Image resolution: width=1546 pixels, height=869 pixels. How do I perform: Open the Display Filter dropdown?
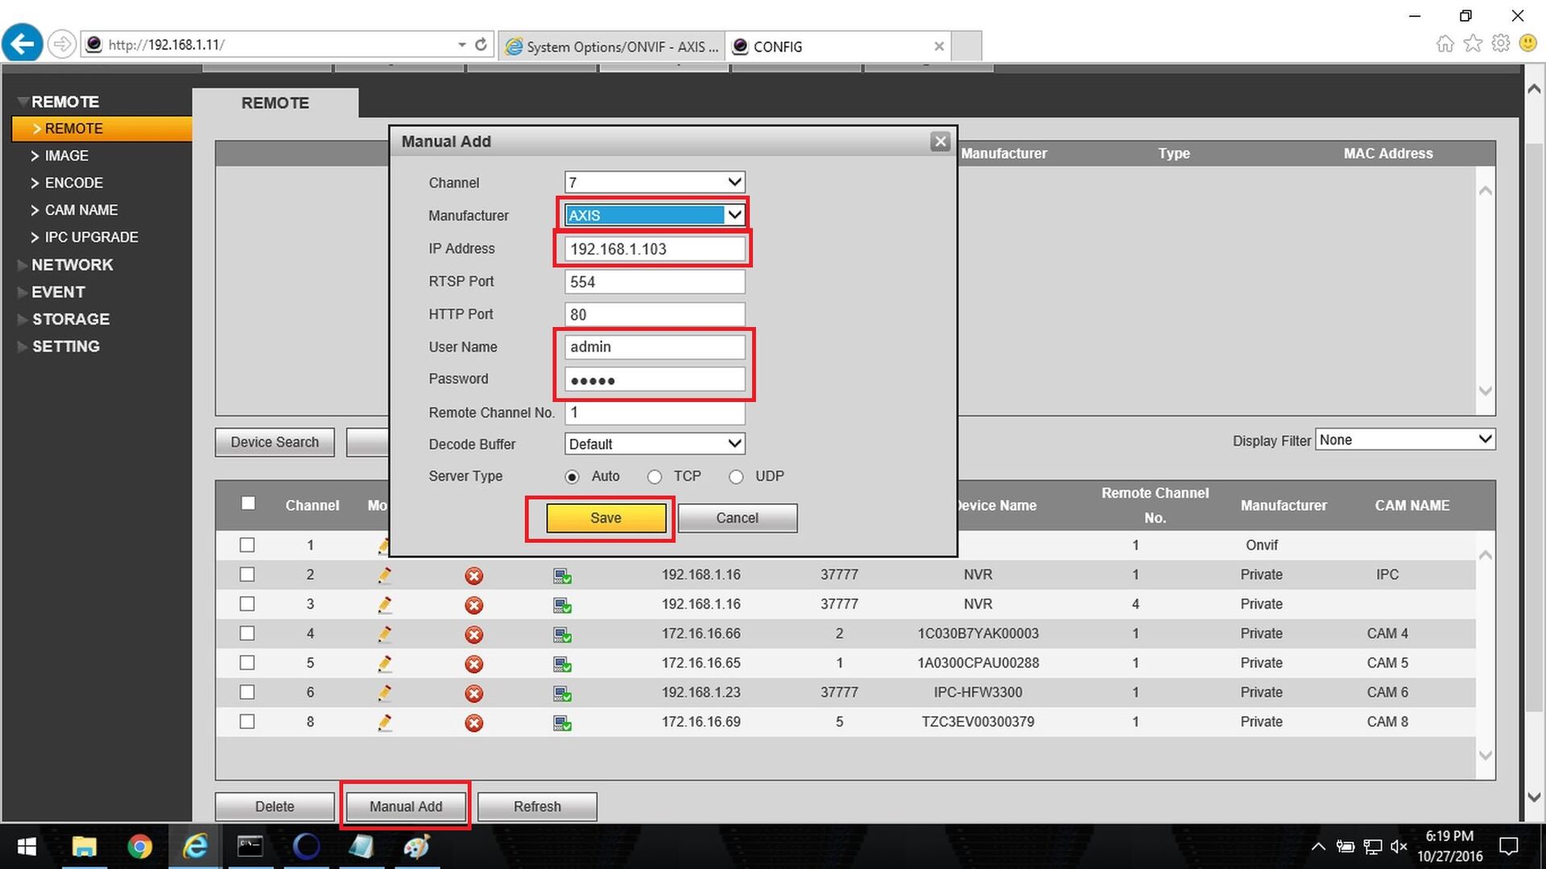1405,440
